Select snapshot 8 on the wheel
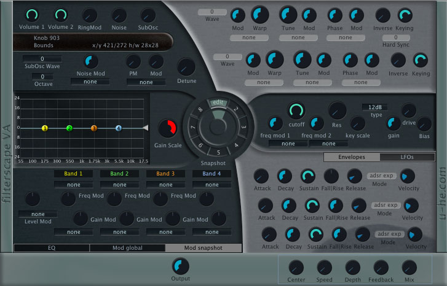This screenshot has height=286, width=447. coord(200,110)
